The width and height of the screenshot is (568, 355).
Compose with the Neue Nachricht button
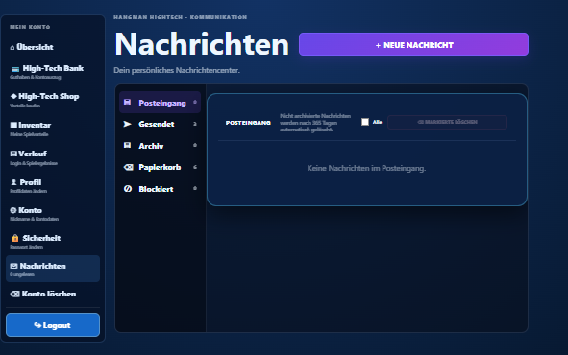413,44
